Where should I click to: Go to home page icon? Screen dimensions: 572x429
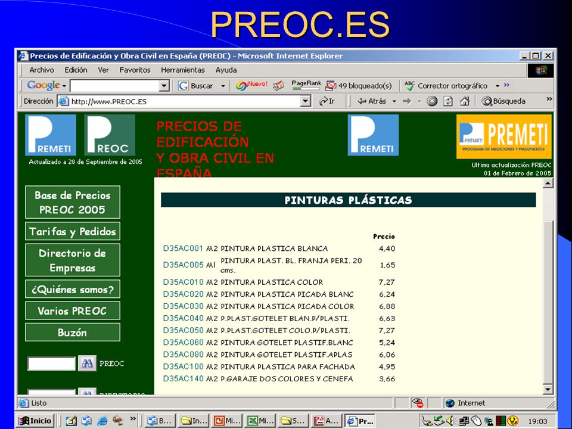tap(464, 101)
